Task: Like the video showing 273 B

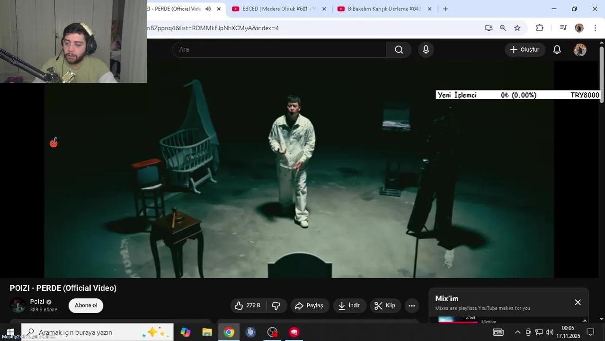Action: 249,305
